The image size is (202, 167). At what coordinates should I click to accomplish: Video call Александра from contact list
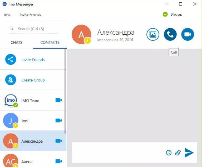[58, 141]
